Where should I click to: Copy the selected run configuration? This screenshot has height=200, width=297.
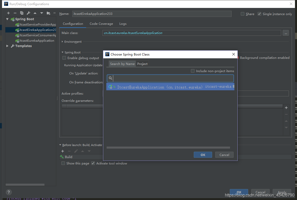(21, 13)
